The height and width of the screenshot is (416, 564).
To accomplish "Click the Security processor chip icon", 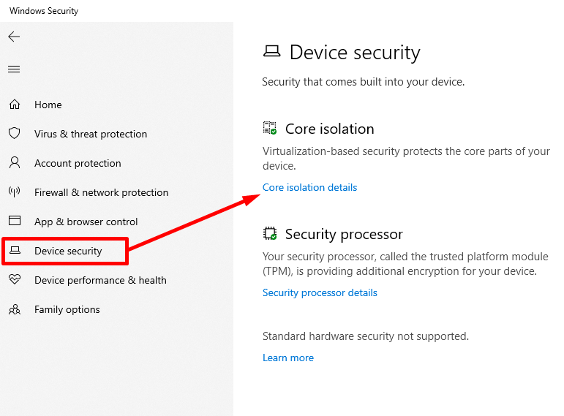I will (270, 234).
